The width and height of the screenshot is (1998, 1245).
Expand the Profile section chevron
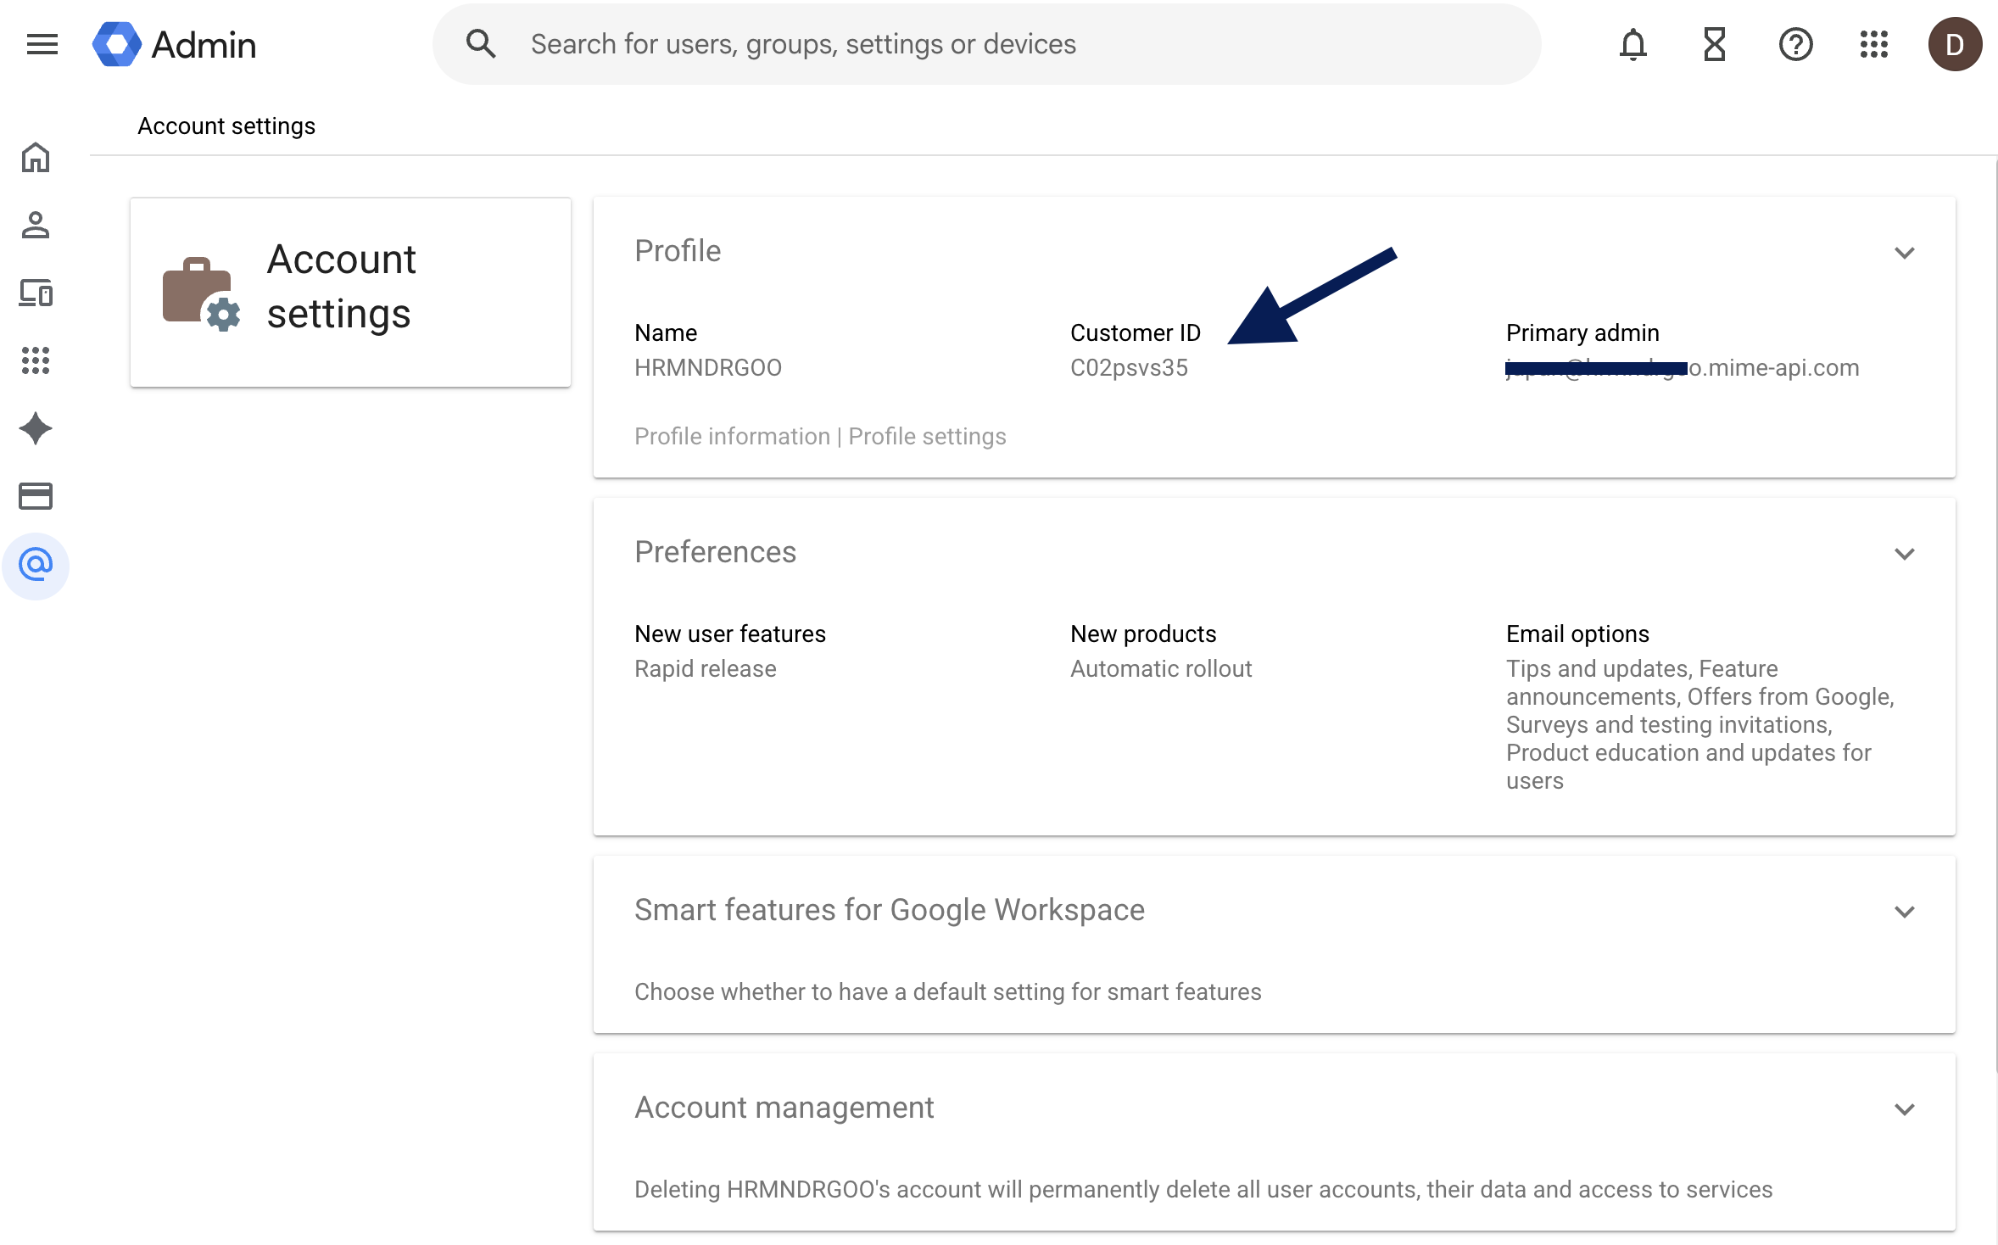pyautogui.click(x=1905, y=253)
